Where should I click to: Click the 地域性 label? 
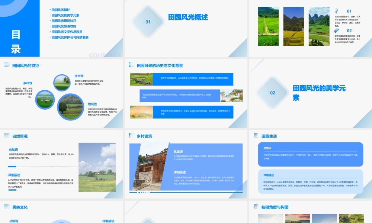pos(92,104)
